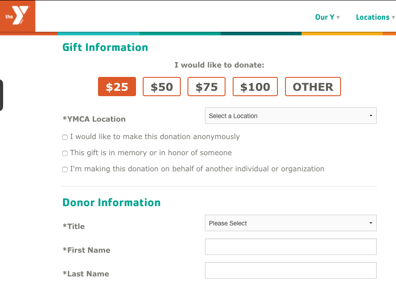Open the Select a Location dropdown
Screen dimensions: 396x284
[x=291, y=116]
